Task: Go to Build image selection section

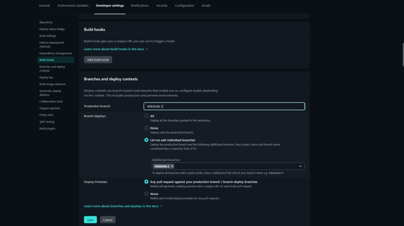Action: 53,84
